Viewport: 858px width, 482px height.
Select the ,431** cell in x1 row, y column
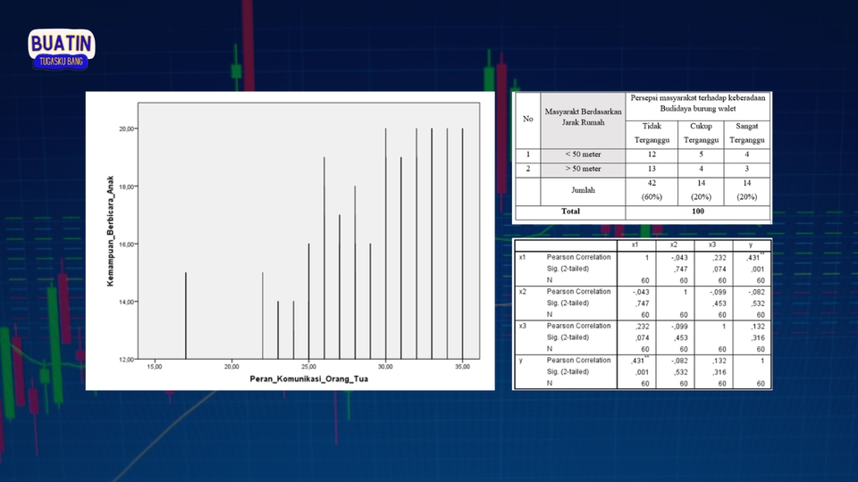point(754,257)
